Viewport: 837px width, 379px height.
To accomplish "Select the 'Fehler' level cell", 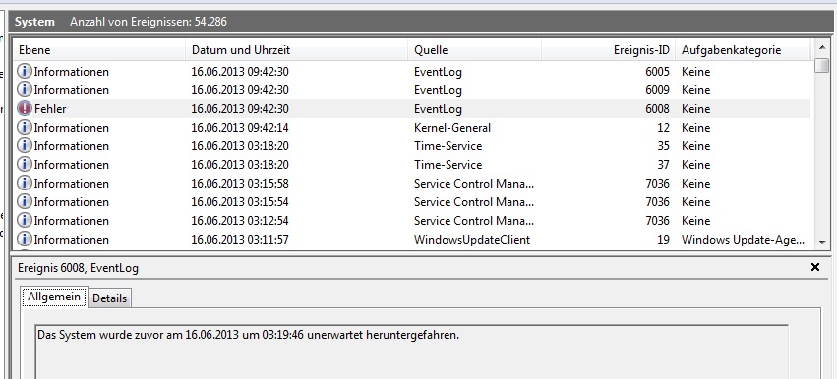I will coord(50,109).
